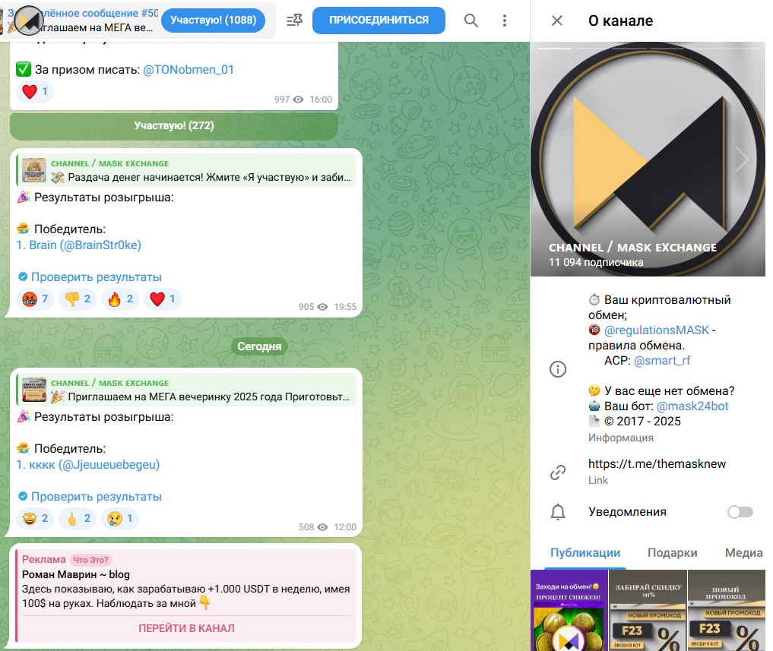Viewport: 773px width, 651px height.
Task: Click ПЕРЕЙТИ В КАНАЛ in the ad
Action: pos(186,628)
